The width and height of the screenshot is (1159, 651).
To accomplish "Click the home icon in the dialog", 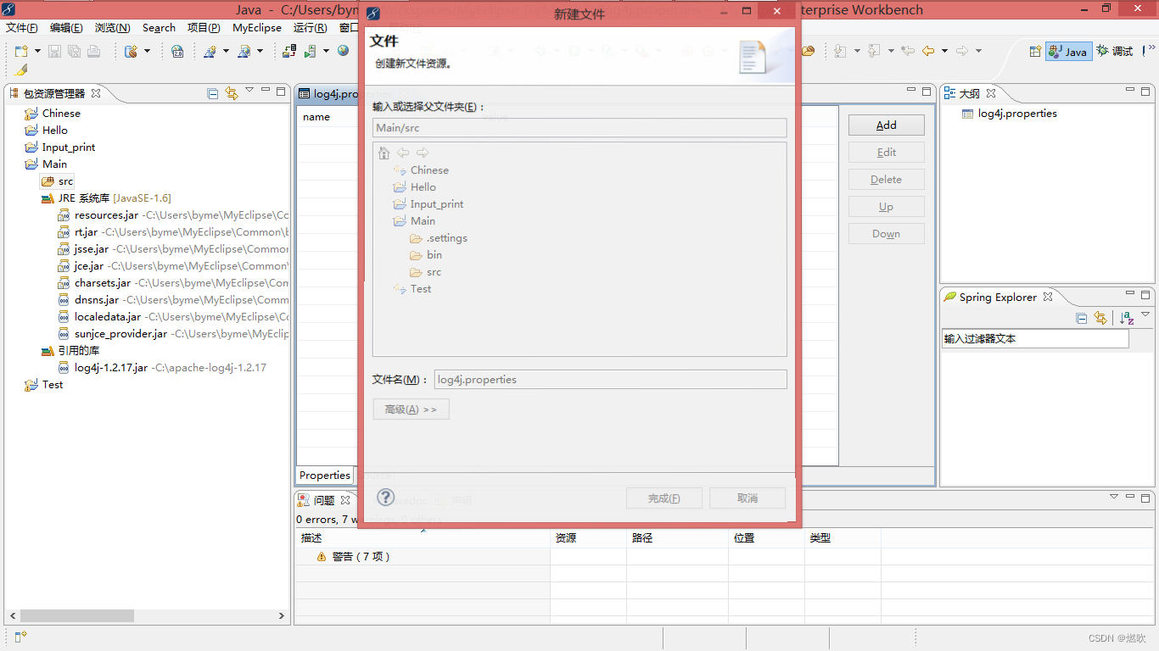I will pyautogui.click(x=384, y=153).
